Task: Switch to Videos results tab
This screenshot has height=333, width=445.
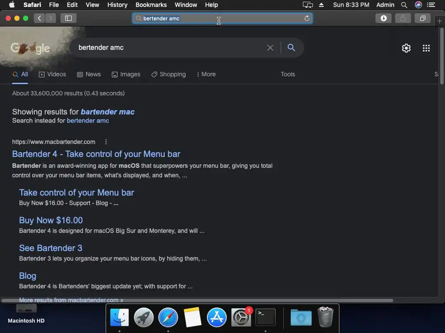Action: 53,75
